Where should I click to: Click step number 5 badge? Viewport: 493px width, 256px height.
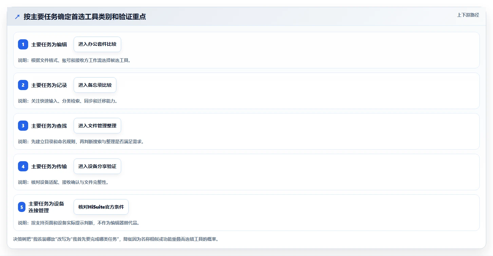click(x=22, y=207)
